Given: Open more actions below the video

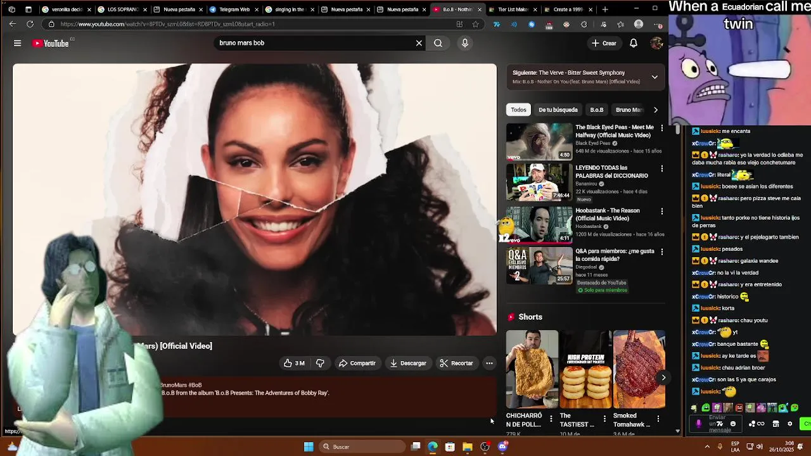Looking at the screenshot, I should click(x=489, y=363).
